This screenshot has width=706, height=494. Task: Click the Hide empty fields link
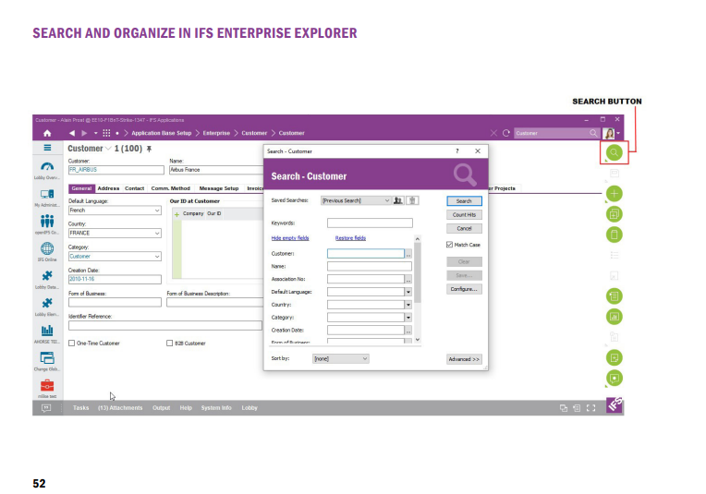point(290,238)
